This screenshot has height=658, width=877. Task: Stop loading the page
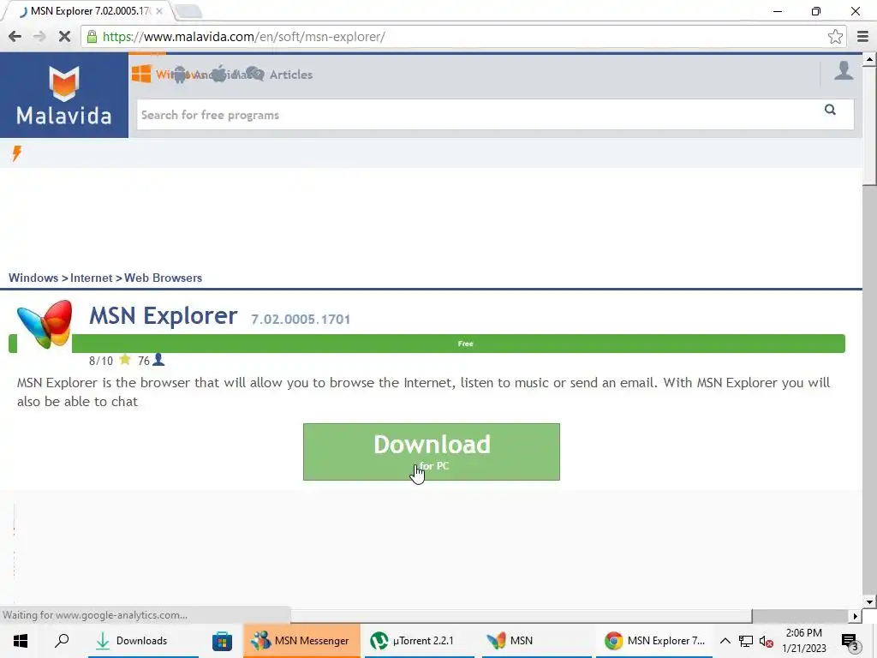(x=64, y=37)
